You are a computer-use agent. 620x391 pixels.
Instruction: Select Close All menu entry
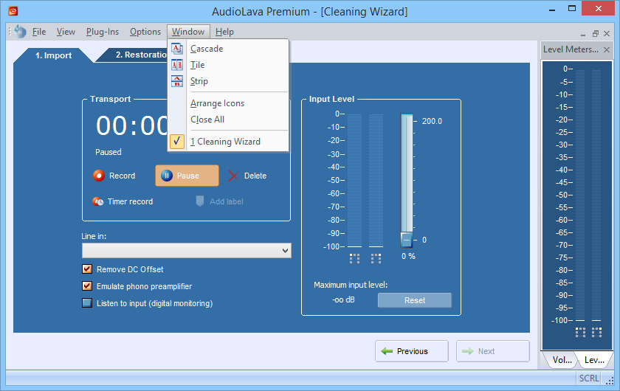pos(229,120)
